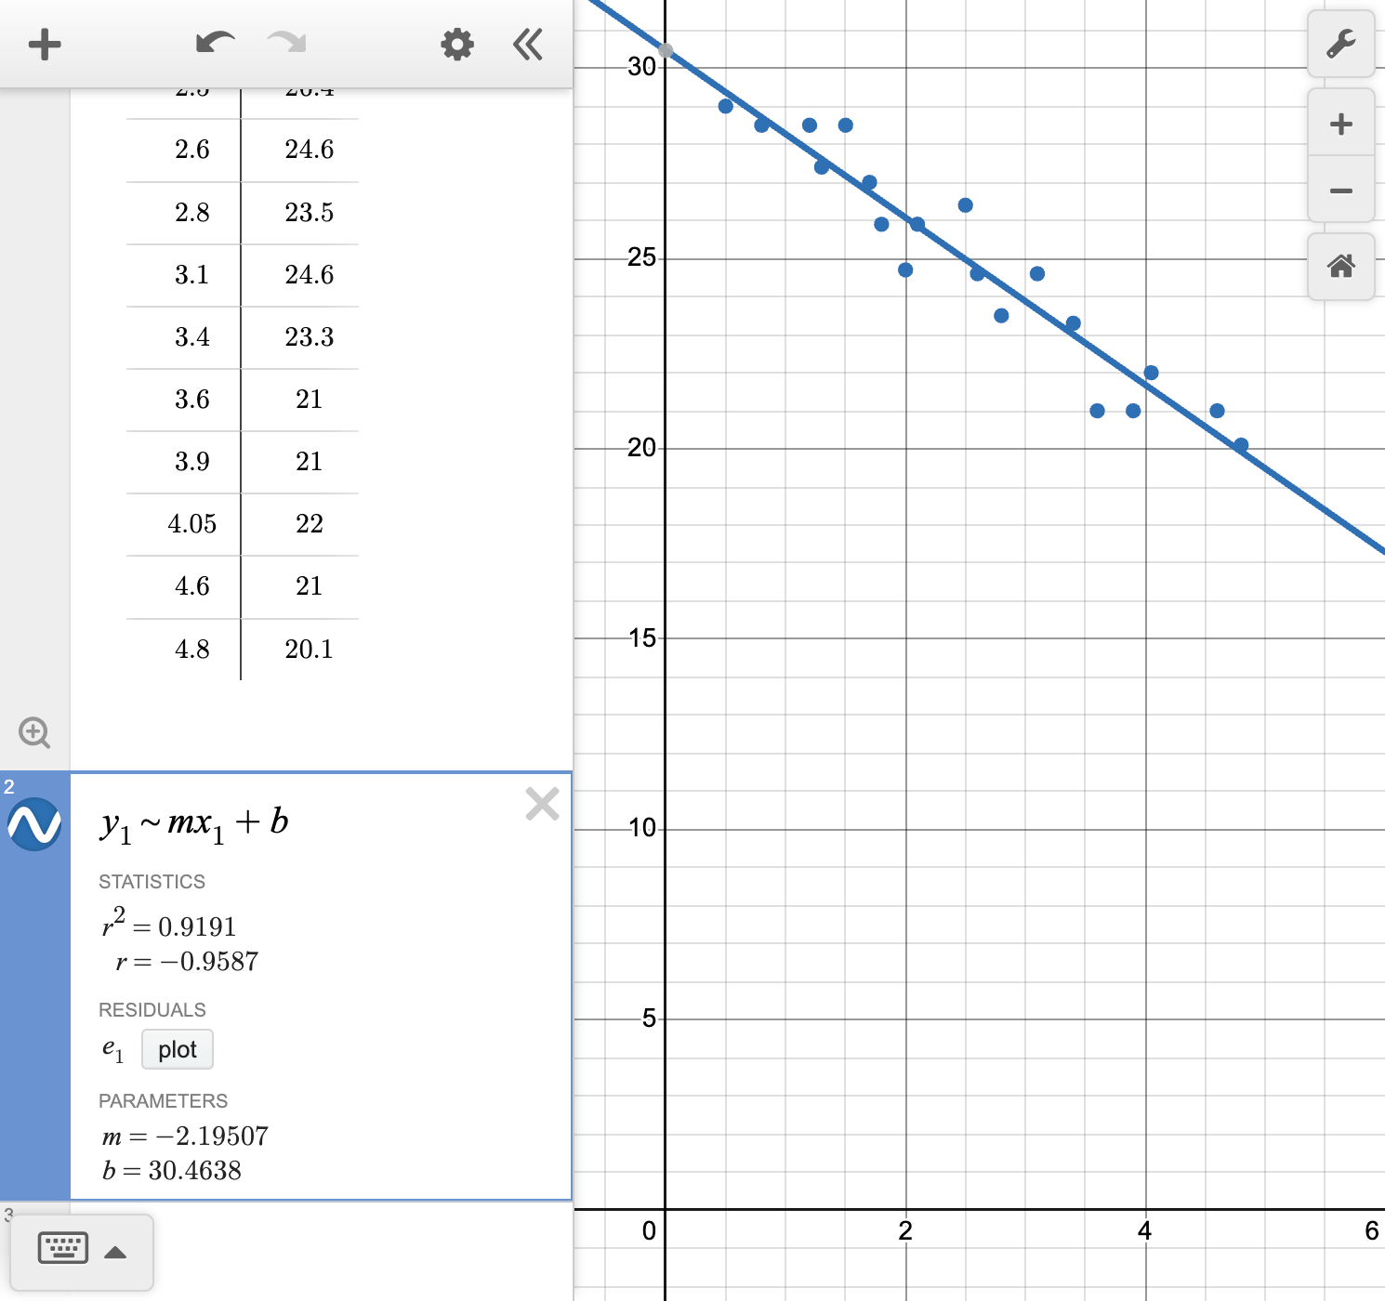Select the table cell containing 4.05
Screen dimensions: 1385x1301
coord(191,524)
